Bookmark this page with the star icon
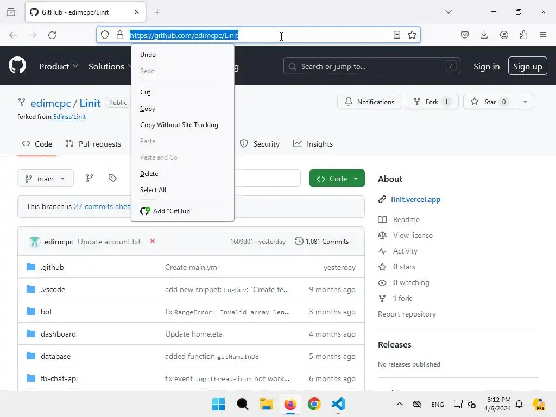This screenshot has width=556, height=417. [x=412, y=35]
